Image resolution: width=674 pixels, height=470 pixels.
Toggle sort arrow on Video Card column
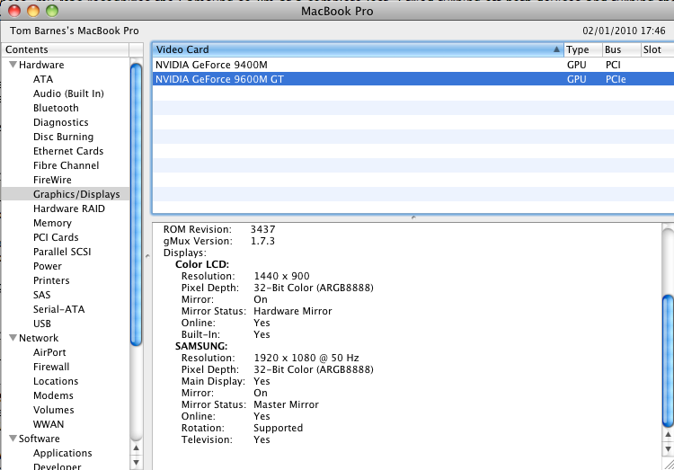[x=556, y=49]
